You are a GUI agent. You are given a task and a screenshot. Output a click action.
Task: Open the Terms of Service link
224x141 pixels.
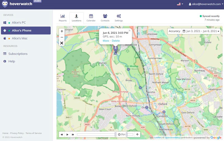(x=34, y=133)
